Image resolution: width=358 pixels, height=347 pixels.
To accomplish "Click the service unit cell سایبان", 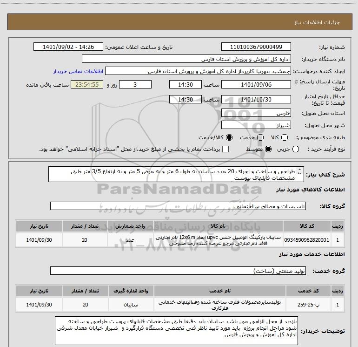I will [x=131, y=305].
